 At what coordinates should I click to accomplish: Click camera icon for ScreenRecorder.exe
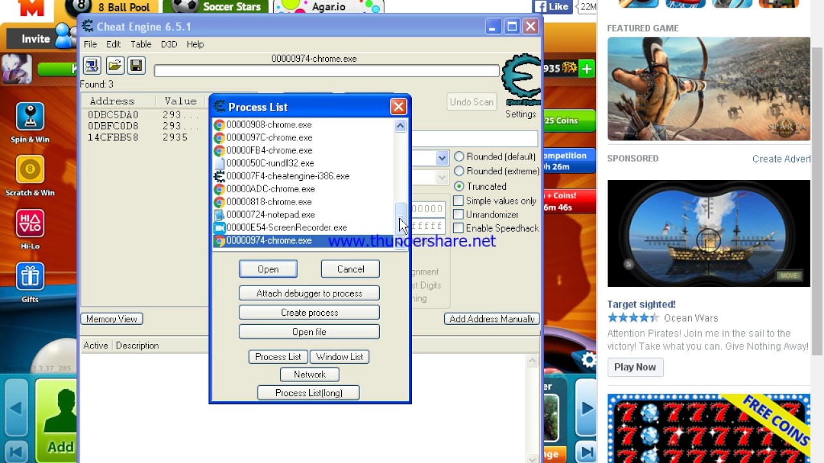coord(220,228)
